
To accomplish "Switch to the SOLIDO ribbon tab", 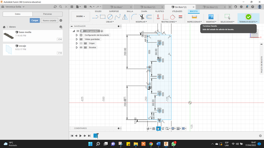I will (98, 11).
